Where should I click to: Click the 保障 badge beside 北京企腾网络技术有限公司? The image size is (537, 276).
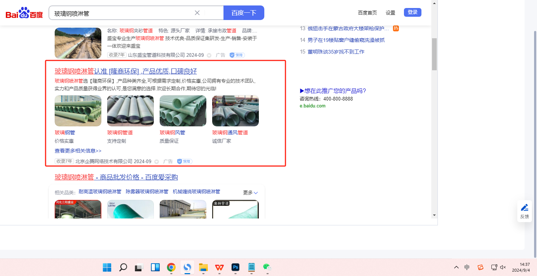point(184,161)
